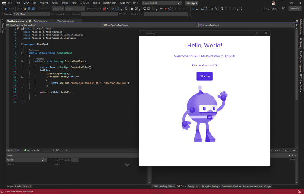The height and width of the screenshot is (194, 304).
Task: Click the Undo arrow icon
Action: pyautogui.click(x=39, y=9)
